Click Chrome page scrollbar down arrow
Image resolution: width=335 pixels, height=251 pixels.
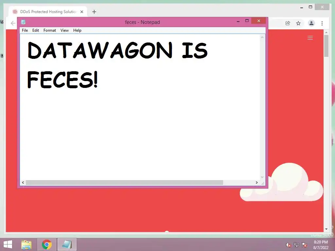click(326, 229)
